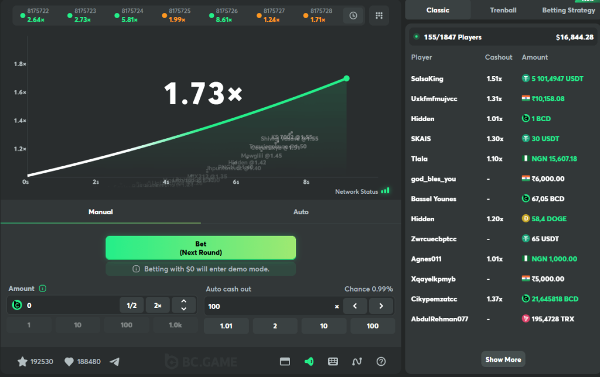
Task: Click the Bet (Next Round) button
Action: [201, 248]
